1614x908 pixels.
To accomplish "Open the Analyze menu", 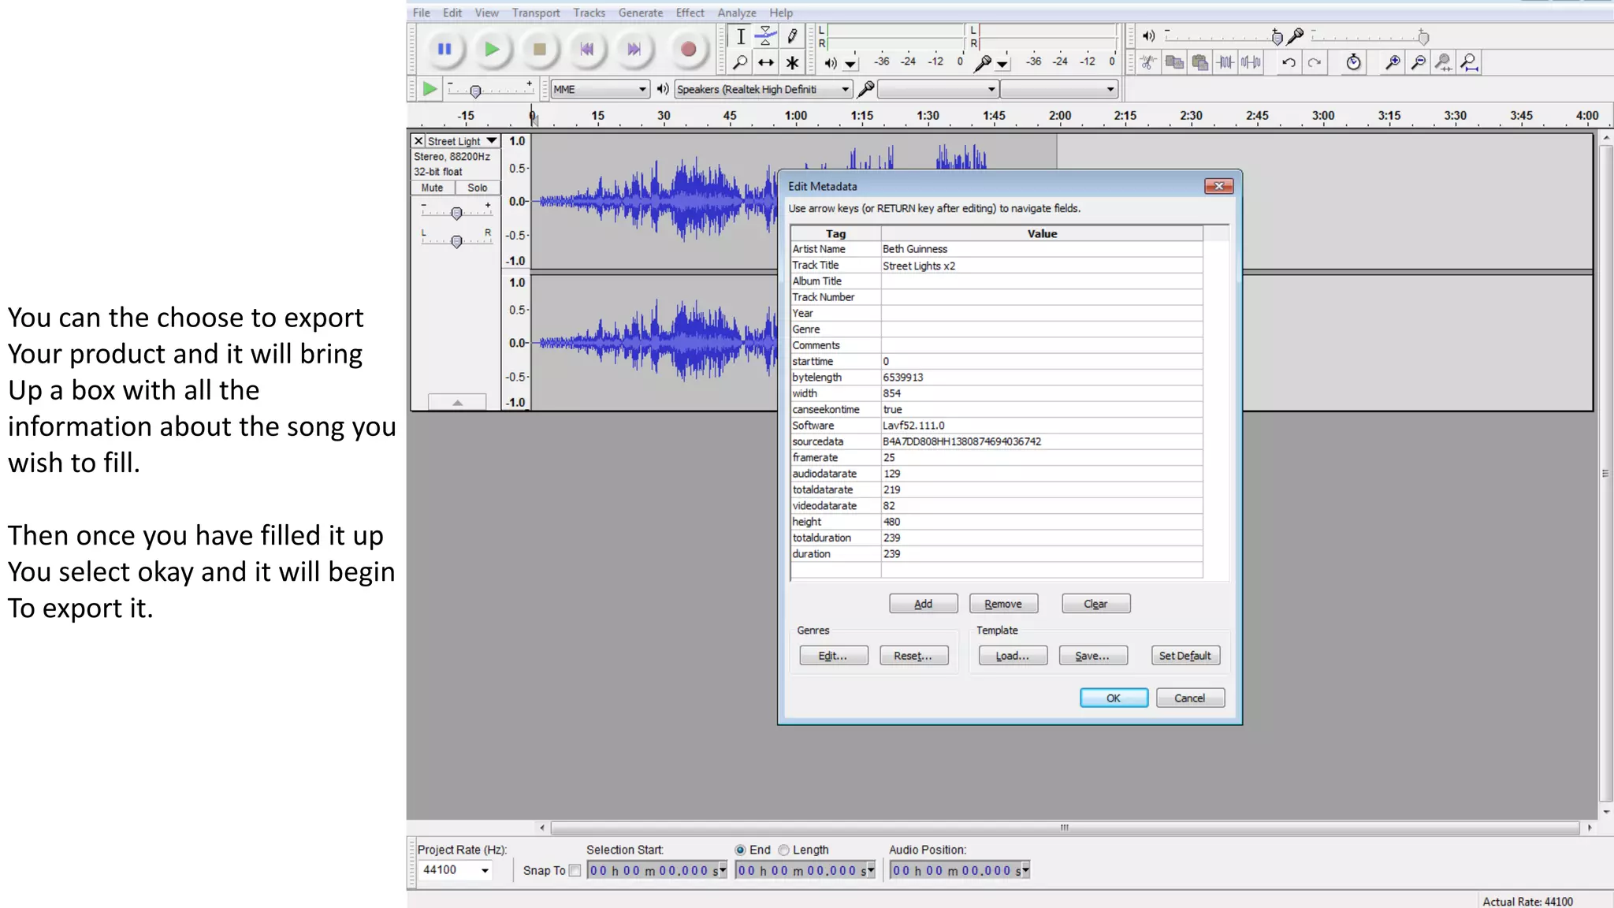I will click(x=737, y=13).
